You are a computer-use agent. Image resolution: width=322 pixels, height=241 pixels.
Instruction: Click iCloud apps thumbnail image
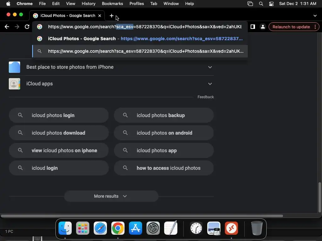coord(14,83)
